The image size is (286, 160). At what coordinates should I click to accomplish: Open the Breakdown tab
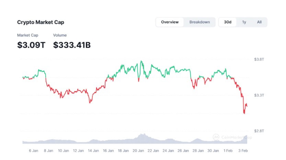tap(199, 22)
